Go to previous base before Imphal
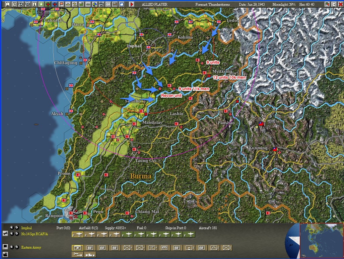The image size is (344, 259). coord(12,228)
